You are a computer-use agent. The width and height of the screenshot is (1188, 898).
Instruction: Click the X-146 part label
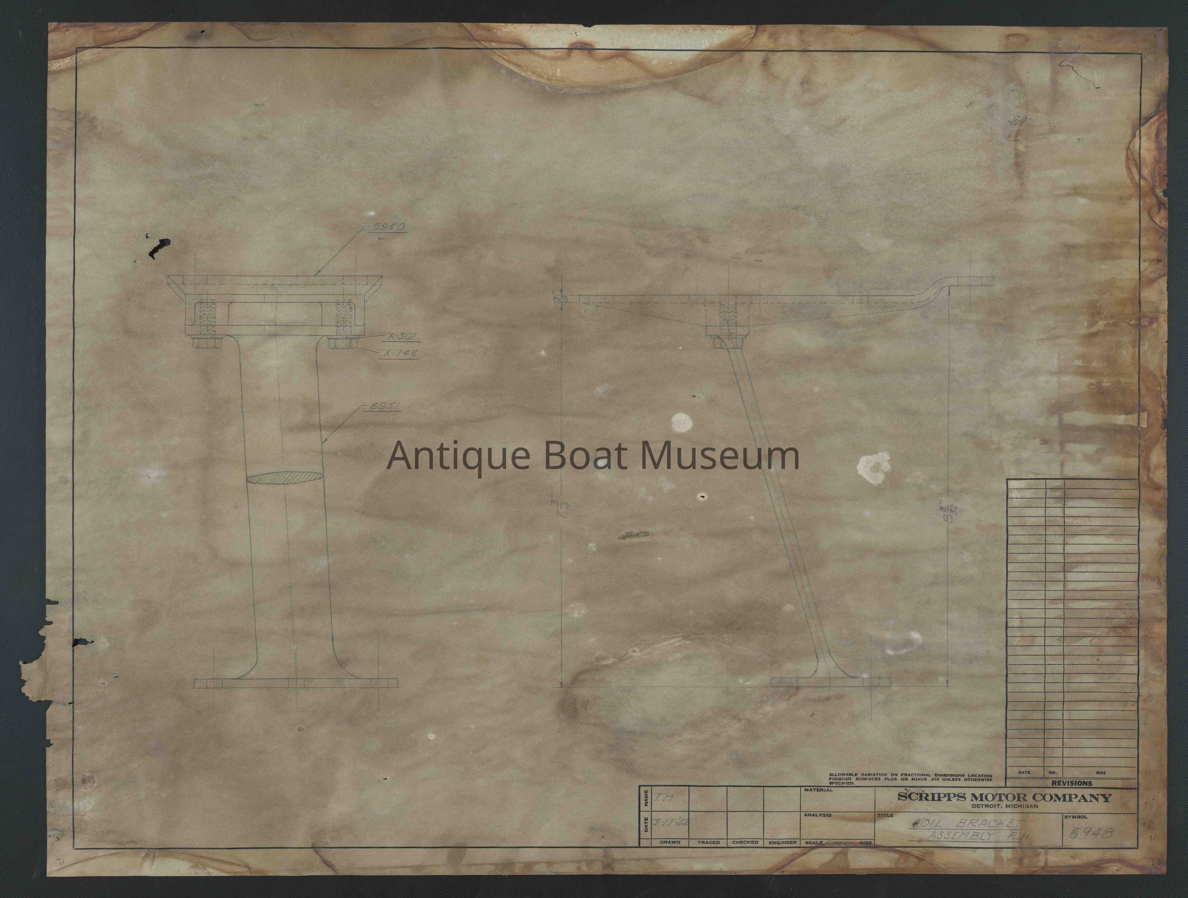(402, 353)
